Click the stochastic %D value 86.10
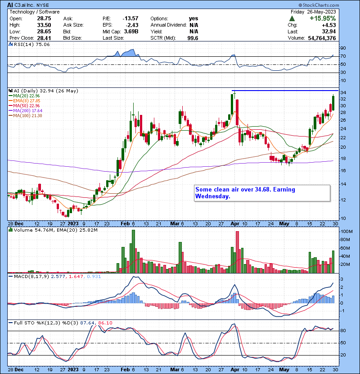The width and height of the screenshot is (360, 374). pos(105,323)
